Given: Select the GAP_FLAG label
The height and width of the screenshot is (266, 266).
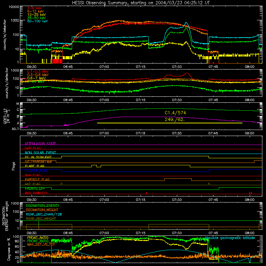Looking at the screenshot, I should [33, 148].
